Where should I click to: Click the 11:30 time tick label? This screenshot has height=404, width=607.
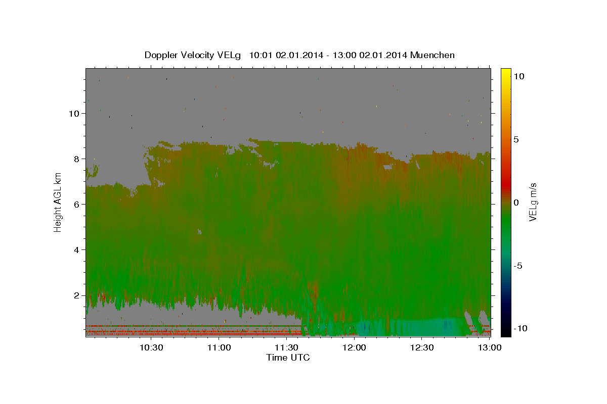point(286,347)
